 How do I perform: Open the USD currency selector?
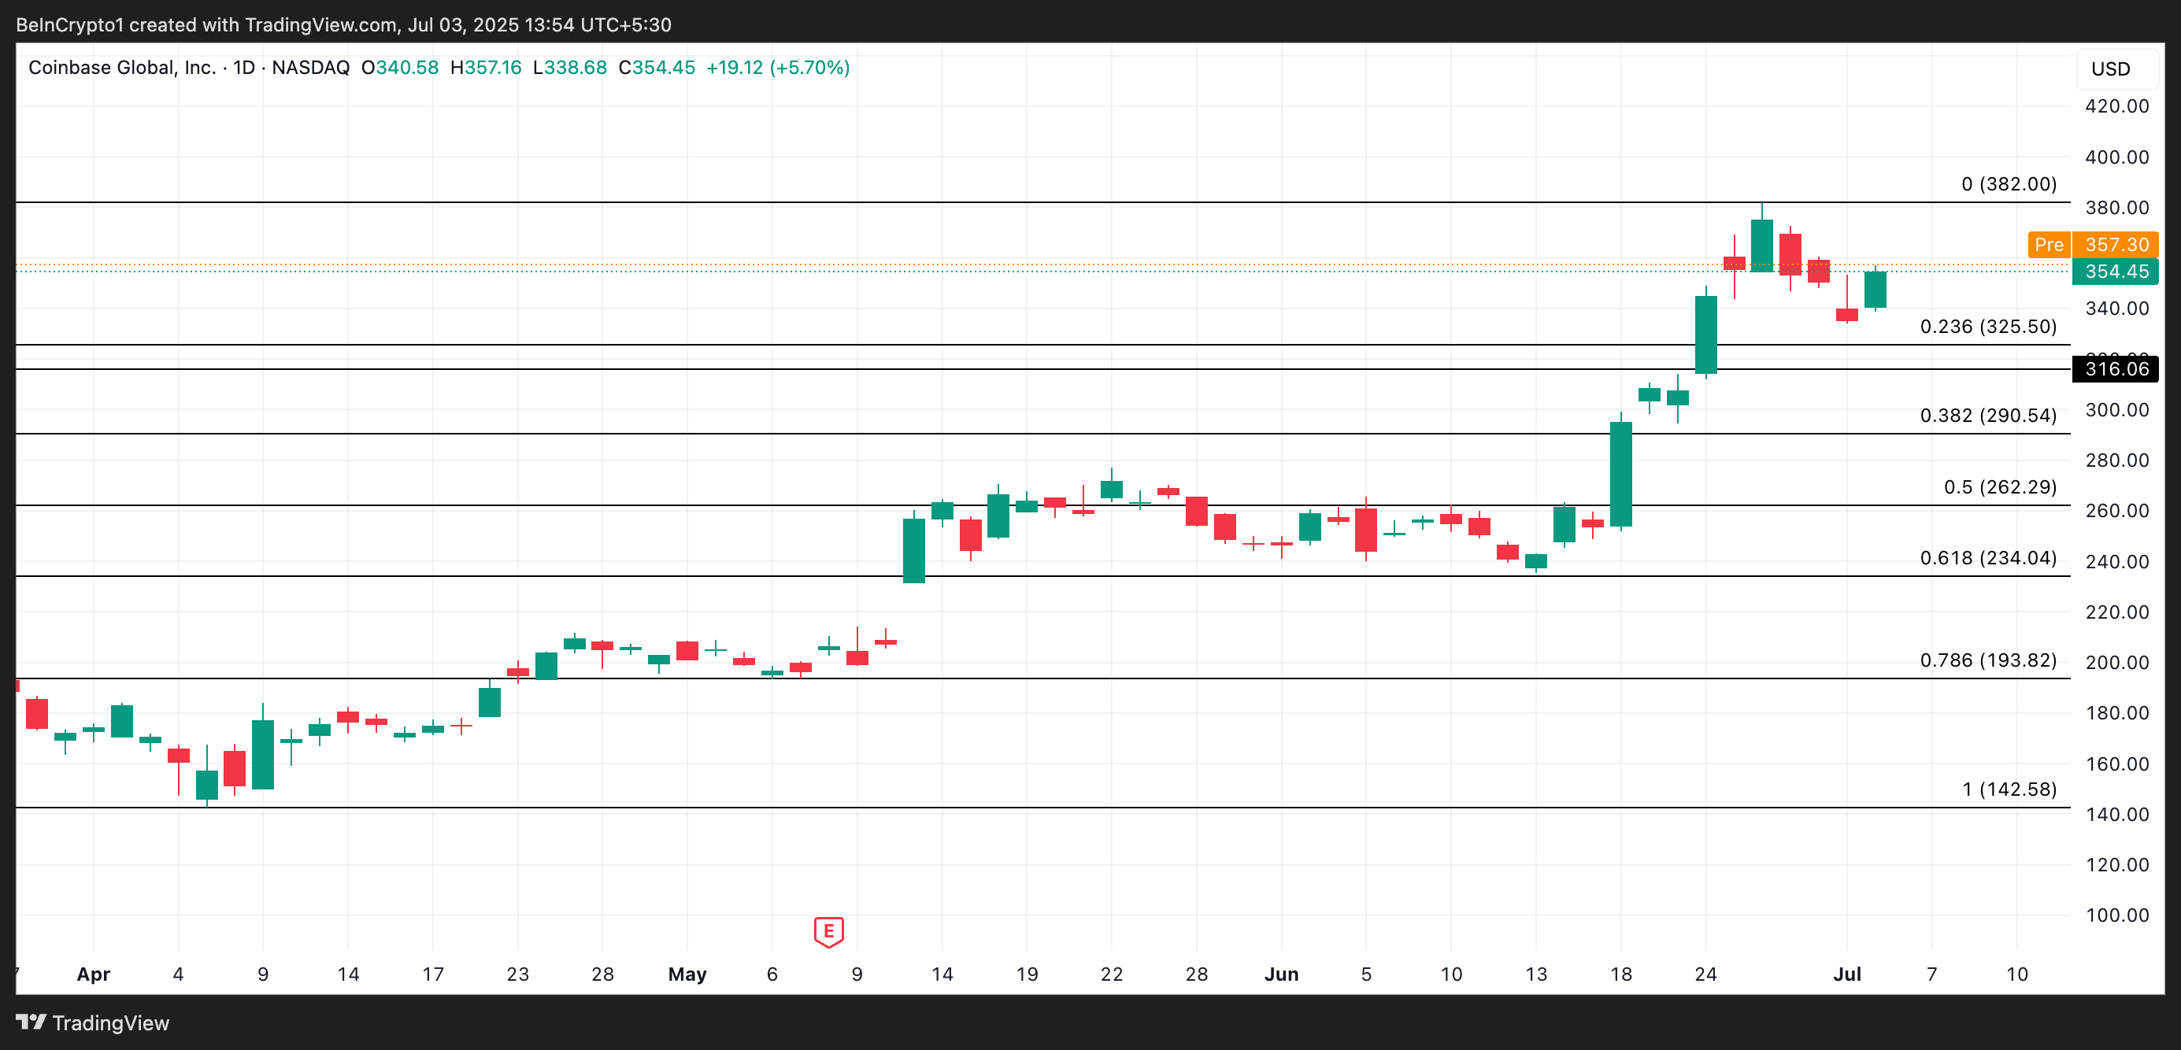click(2110, 69)
